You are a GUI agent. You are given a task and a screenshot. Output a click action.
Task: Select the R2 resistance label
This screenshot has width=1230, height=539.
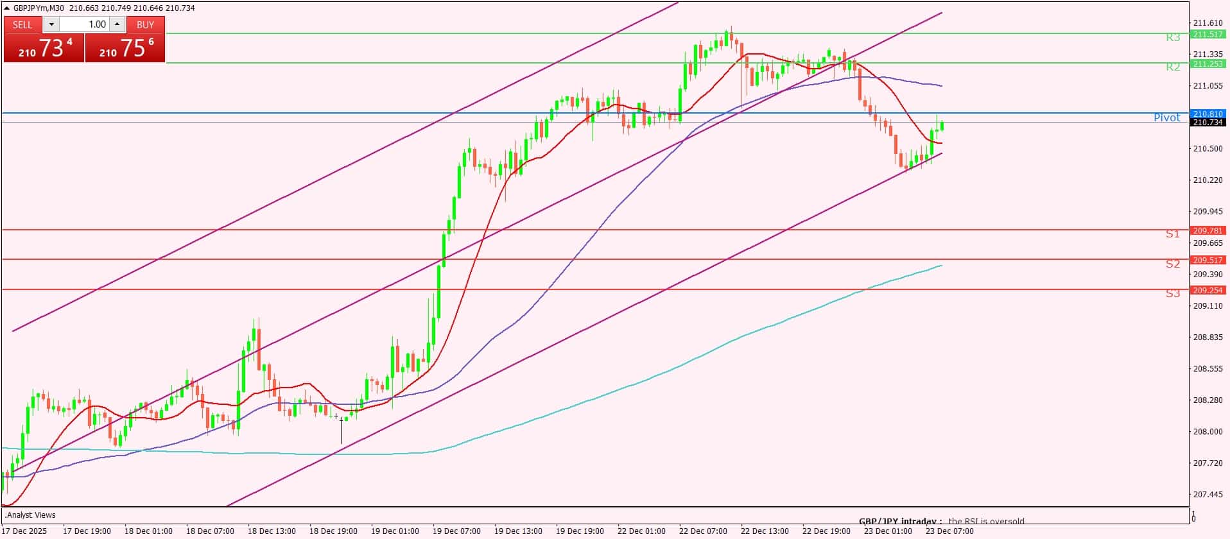[x=1172, y=67]
